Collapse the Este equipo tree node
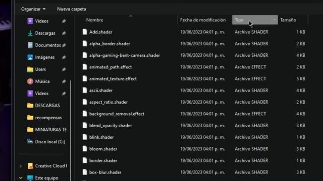The width and height of the screenshot is (323, 181). (x=20, y=177)
